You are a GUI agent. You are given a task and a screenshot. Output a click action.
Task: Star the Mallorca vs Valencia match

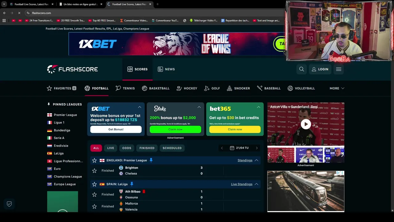94,206
